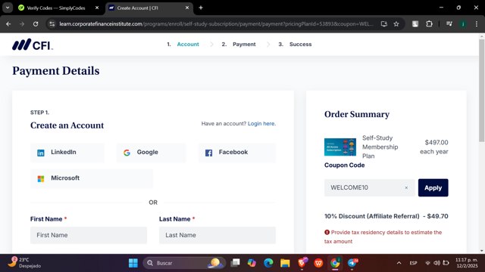Viewport: 485px width, 272px height.
Task: Sign up with Google
Action: tap(152, 153)
